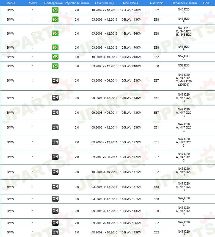Click the 2.0 capacity cell in the 145kW/197KM row
The height and width of the screenshot is (237, 215).
[x=77, y=199]
